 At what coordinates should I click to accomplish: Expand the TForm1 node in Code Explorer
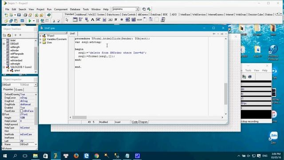click(40, 36)
